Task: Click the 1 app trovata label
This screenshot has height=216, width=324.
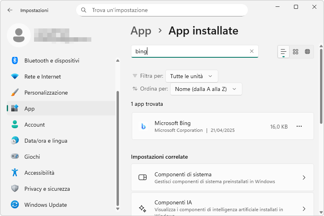Action: click(x=147, y=104)
